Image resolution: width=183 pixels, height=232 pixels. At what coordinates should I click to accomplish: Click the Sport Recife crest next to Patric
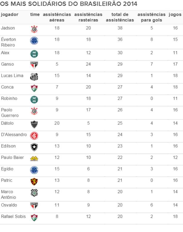(x=34, y=182)
